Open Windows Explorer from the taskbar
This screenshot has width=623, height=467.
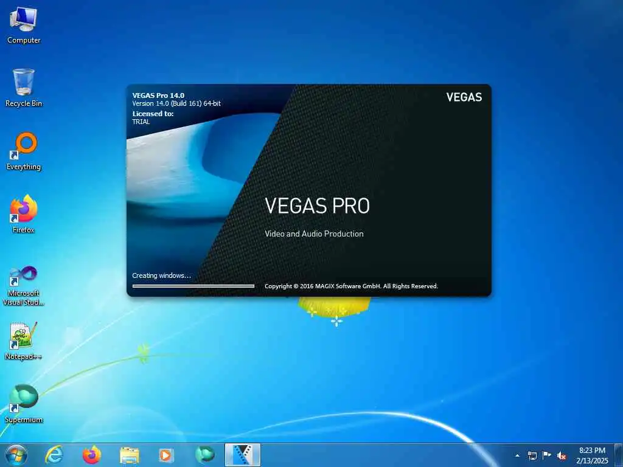tap(130, 455)
